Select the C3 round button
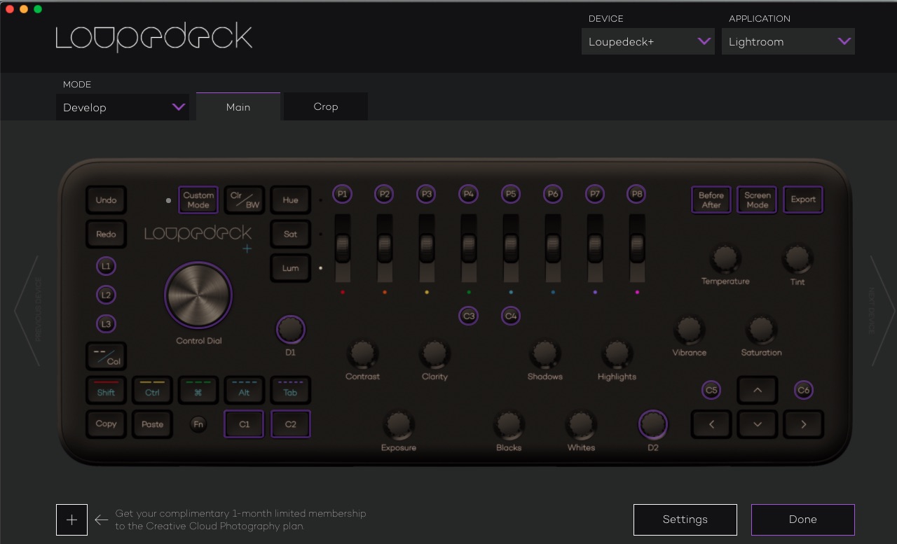 pos(469,316)
